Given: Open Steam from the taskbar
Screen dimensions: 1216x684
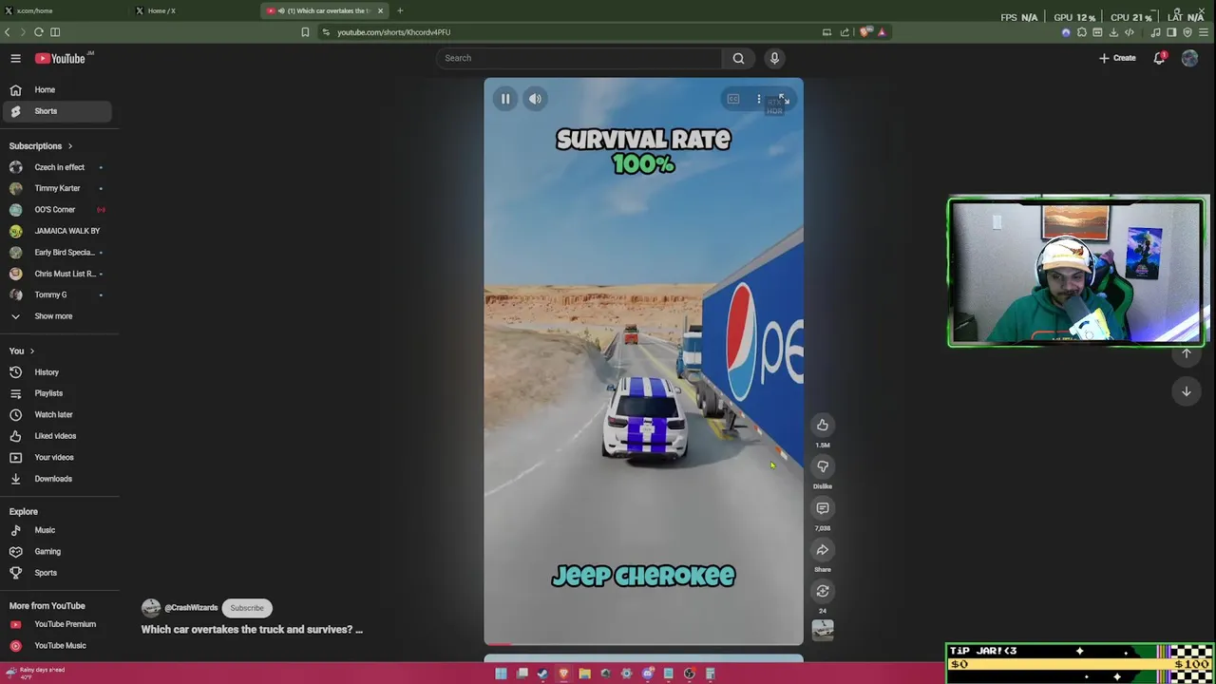Looking at the screenshot, I should (542, 674).
